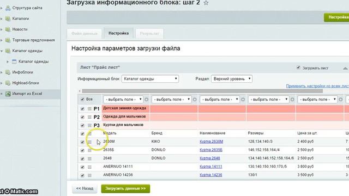Switch to the Настройка tab

pos(119,33)
